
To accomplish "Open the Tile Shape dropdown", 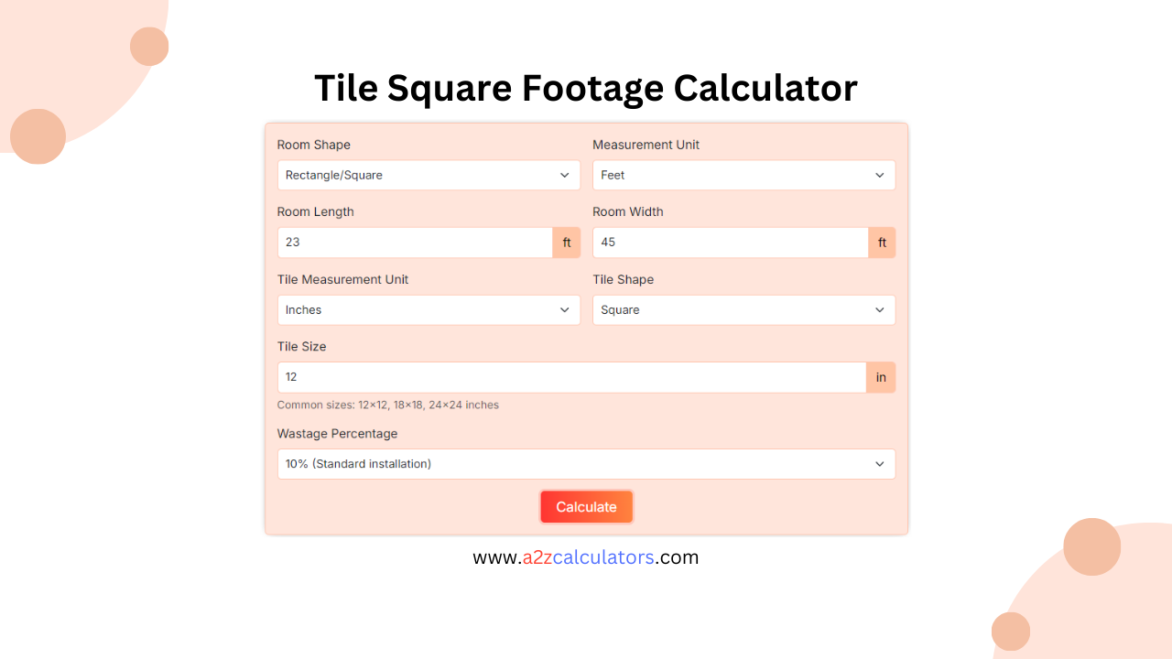I will [743, 309].
